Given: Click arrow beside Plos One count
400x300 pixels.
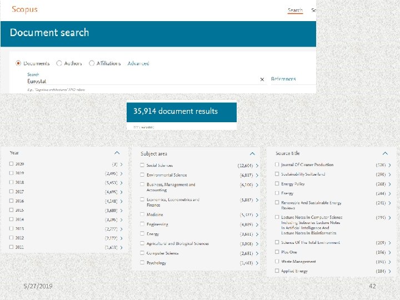Looking at the screenshot, I should (x=390, y=253).
